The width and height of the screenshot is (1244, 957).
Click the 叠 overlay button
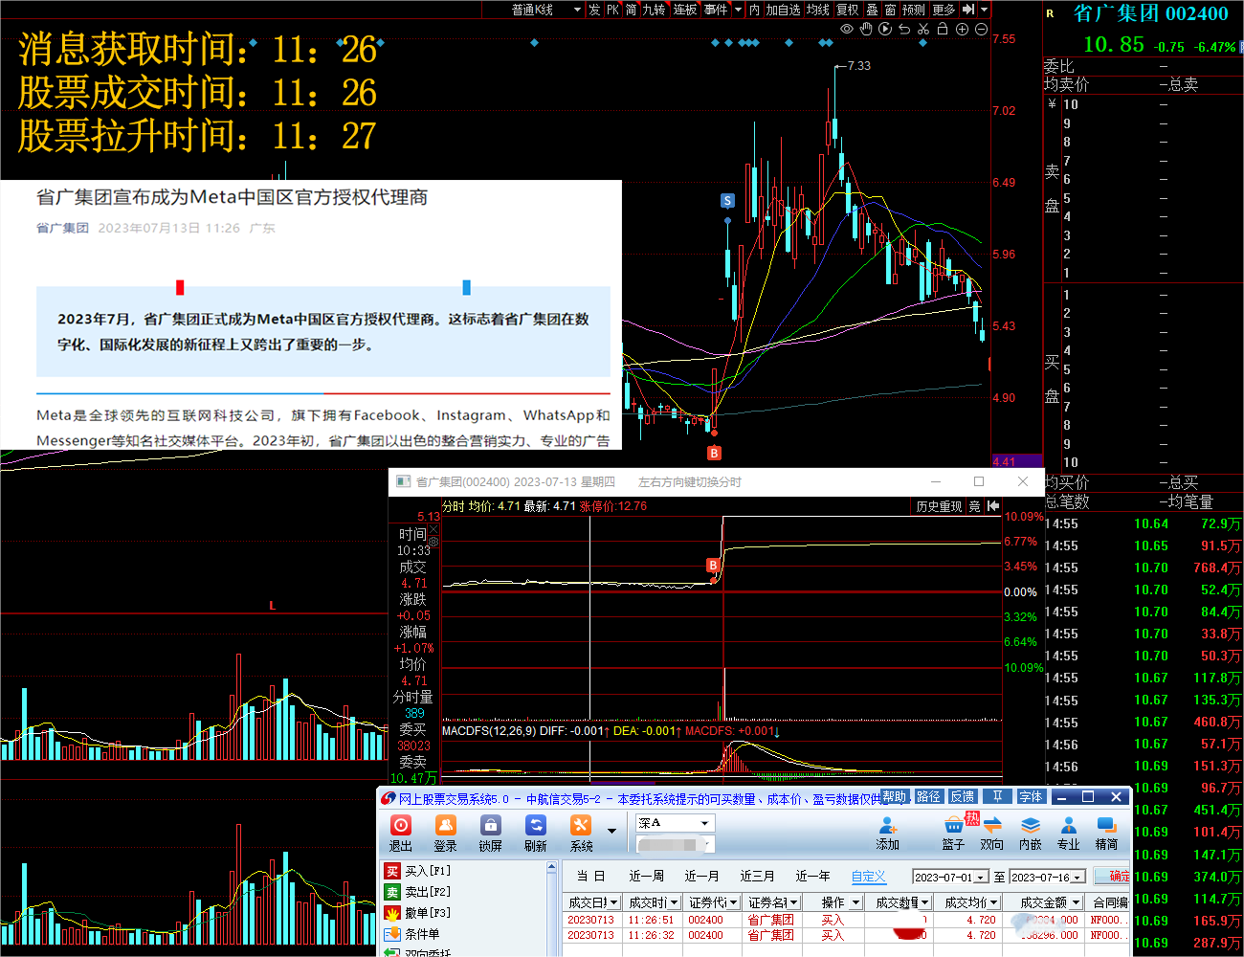(x=872, y=10)
